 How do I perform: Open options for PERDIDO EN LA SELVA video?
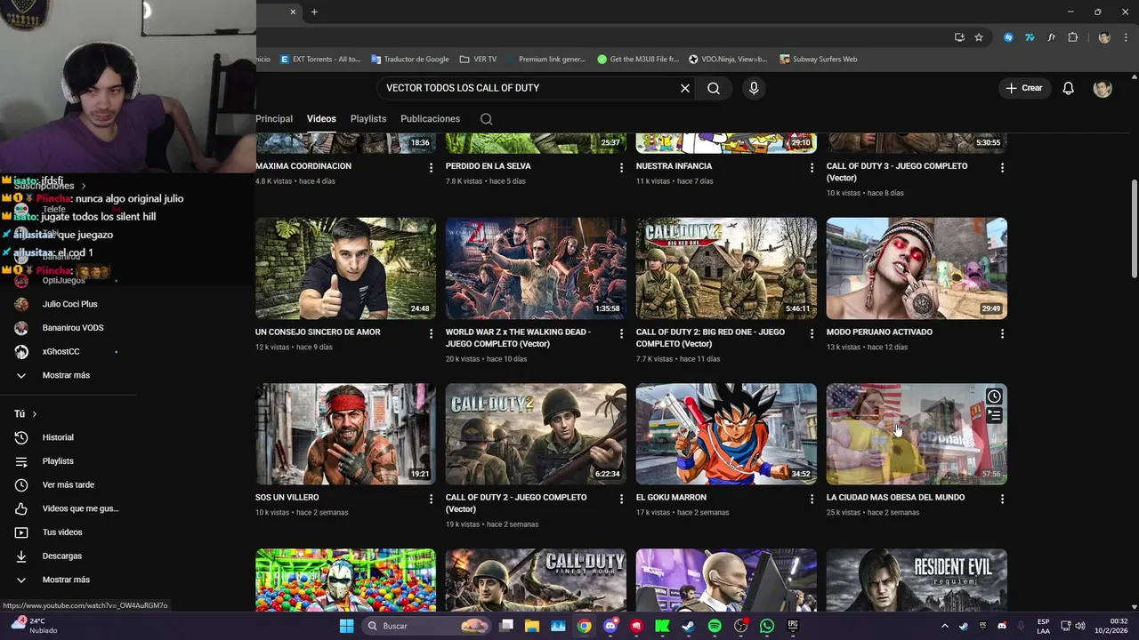pyautogui.click(x=622, y=167)
